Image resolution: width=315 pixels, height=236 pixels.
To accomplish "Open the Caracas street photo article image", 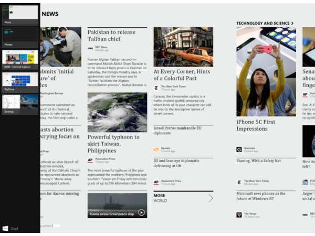I will pyautogui.click(x=183, y=47).
